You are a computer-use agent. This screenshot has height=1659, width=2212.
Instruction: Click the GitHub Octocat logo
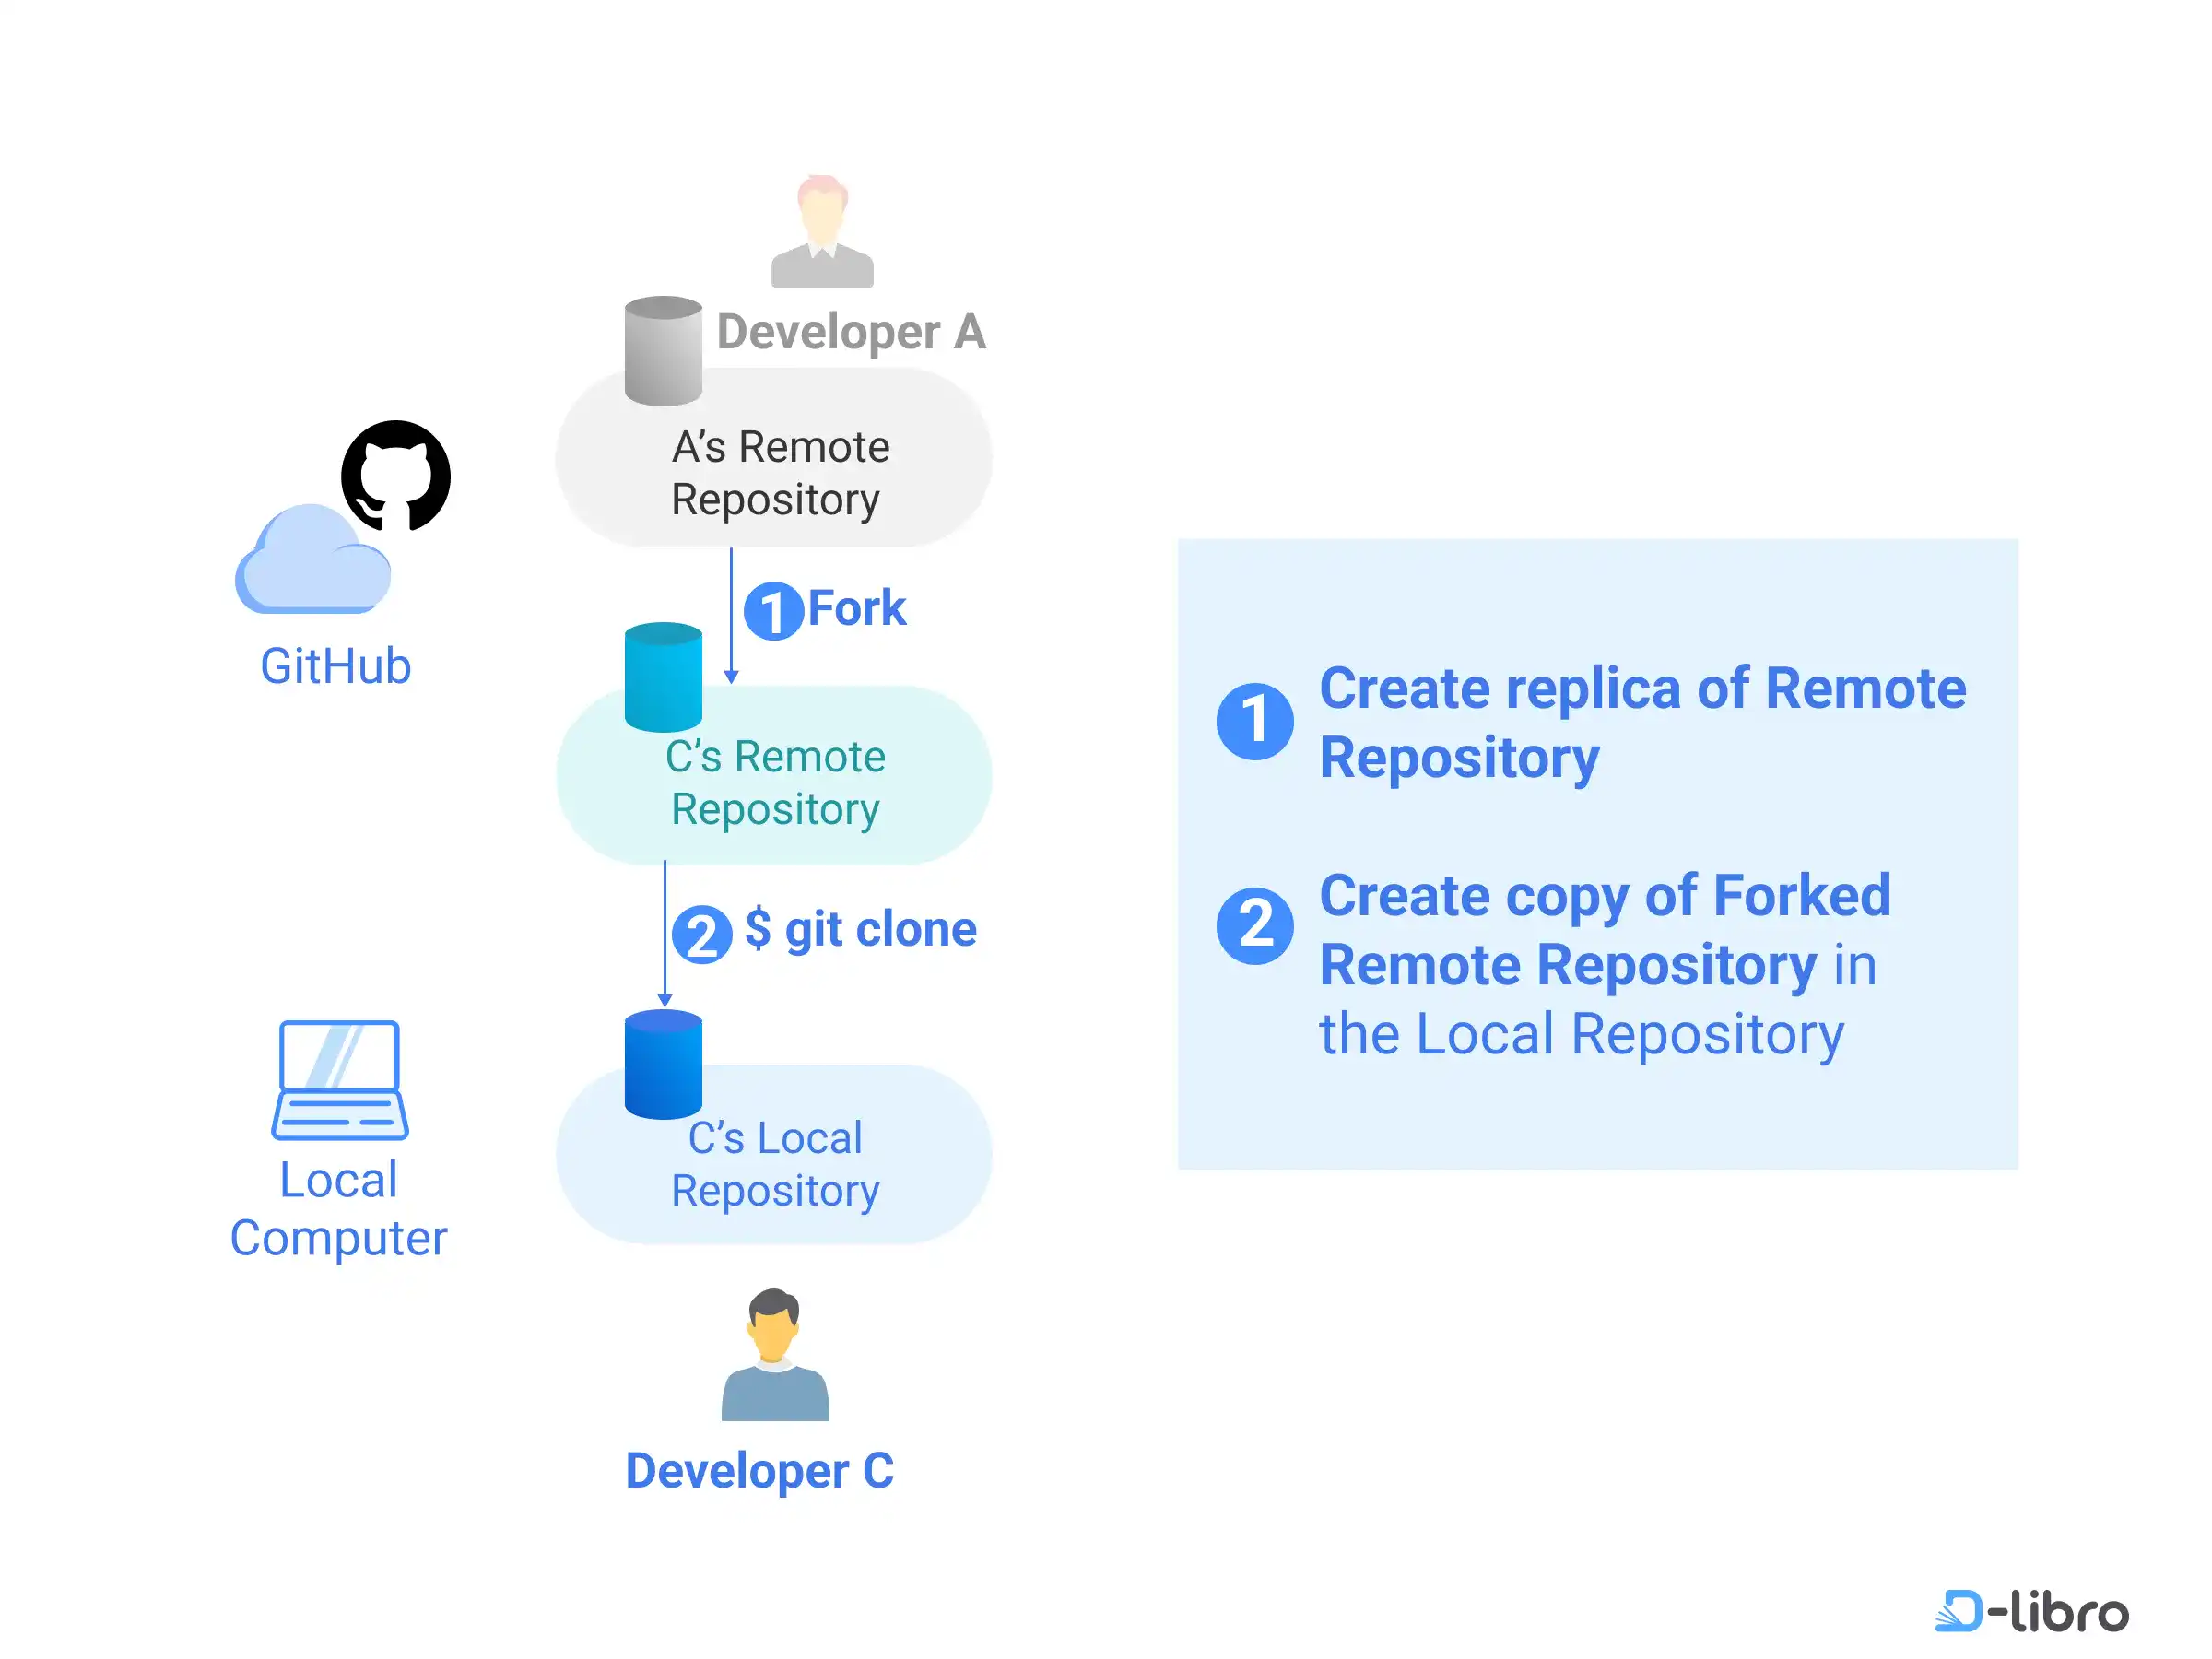(396, 475)
